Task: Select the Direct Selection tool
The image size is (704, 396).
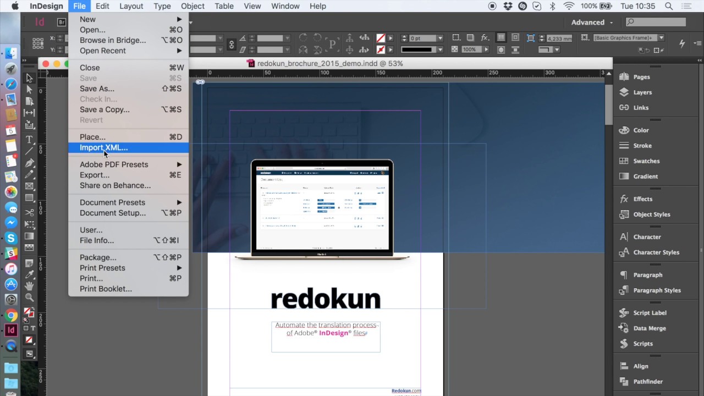Action: pos(30,89)
